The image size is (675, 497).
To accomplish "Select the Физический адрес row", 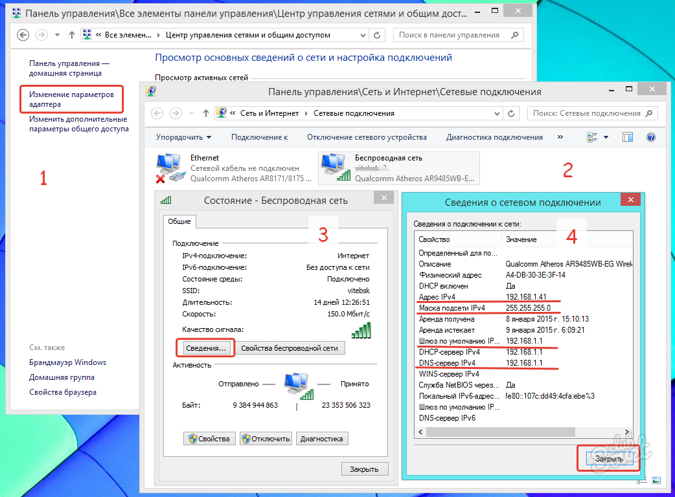I will [x=523, y=275].
